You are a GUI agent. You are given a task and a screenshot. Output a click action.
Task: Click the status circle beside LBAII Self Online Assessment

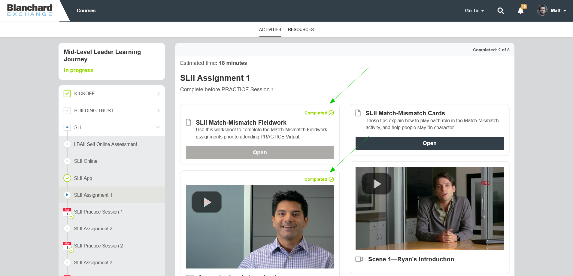click(67, 144)
